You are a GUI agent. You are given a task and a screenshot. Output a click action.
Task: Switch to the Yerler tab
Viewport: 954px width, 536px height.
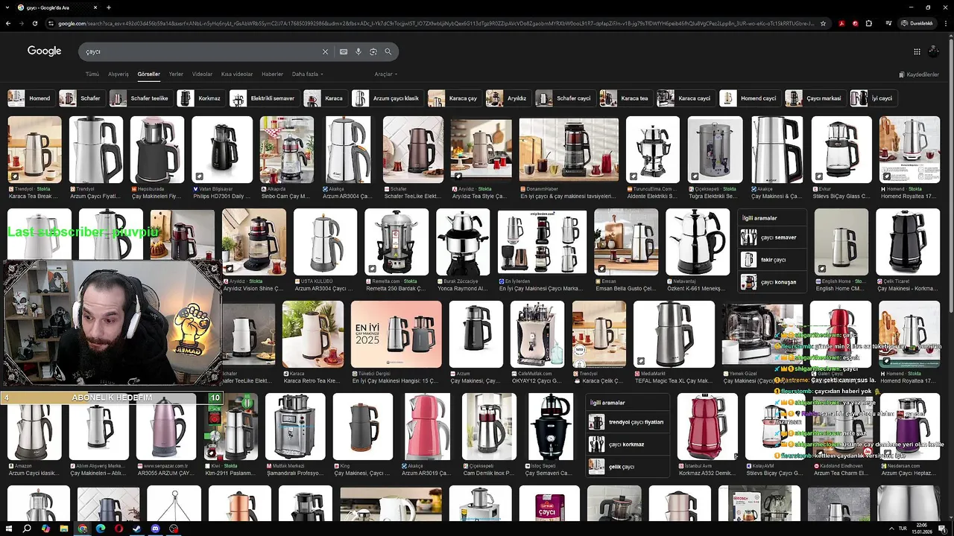pos(176,74)
